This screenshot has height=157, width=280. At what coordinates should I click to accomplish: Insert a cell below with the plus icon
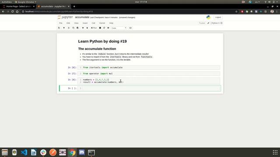[x=64, y=28]
